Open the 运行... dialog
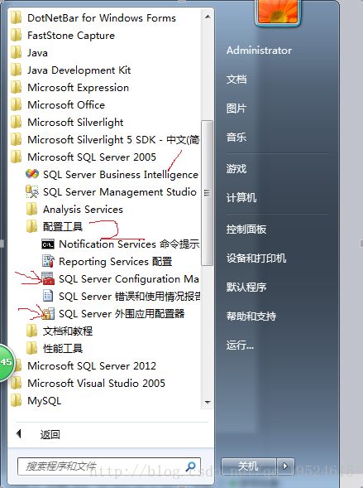This screenshot has width=363, height=488. tap(240, 345)
